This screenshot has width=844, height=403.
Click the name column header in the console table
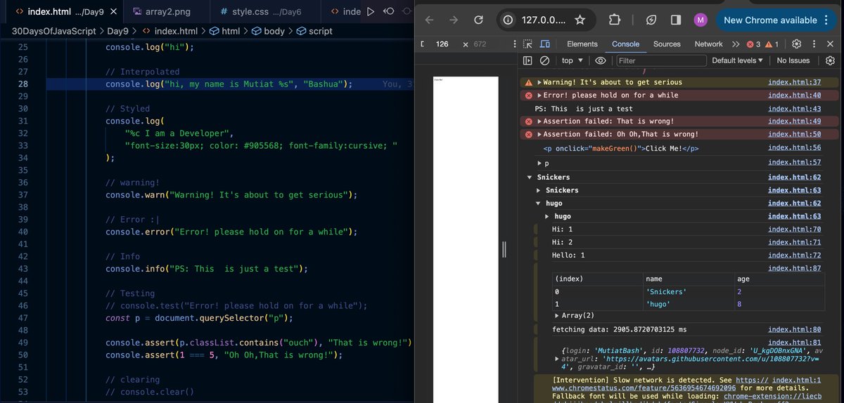click(688, 279)
